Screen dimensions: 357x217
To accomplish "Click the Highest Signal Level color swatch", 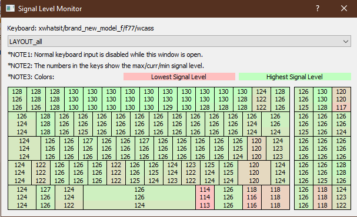I will [295, 77].
